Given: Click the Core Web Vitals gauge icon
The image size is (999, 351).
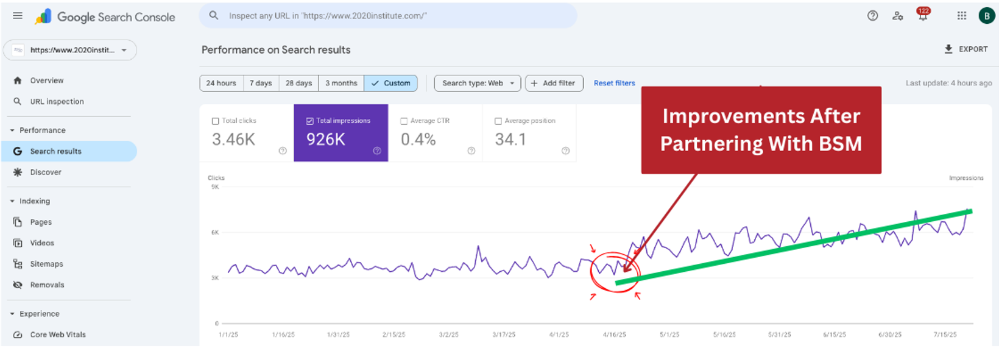Looking at the screenshot, I should pos(18,335).
